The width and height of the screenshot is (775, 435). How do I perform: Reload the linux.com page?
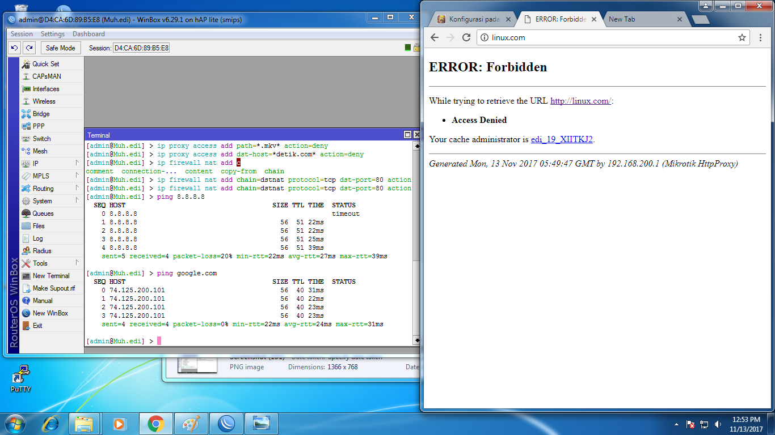466,37
